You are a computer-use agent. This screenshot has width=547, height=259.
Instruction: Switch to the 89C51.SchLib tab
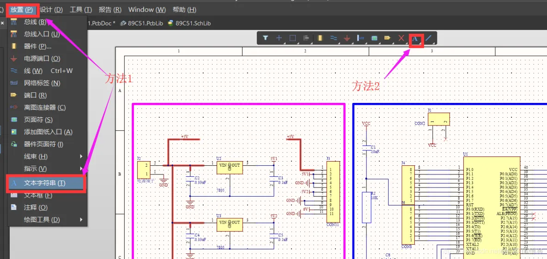pos(189,24)
